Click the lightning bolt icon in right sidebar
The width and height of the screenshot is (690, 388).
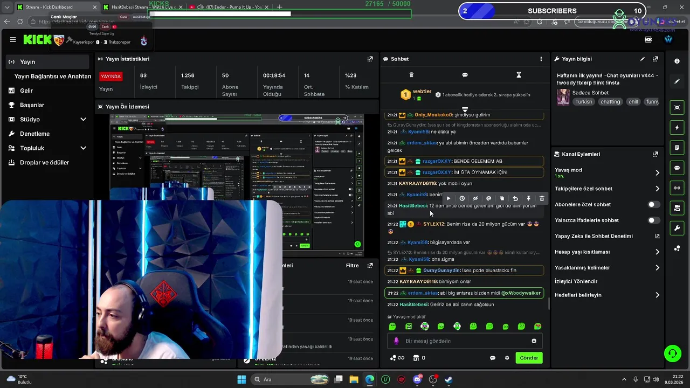[677, 128]
